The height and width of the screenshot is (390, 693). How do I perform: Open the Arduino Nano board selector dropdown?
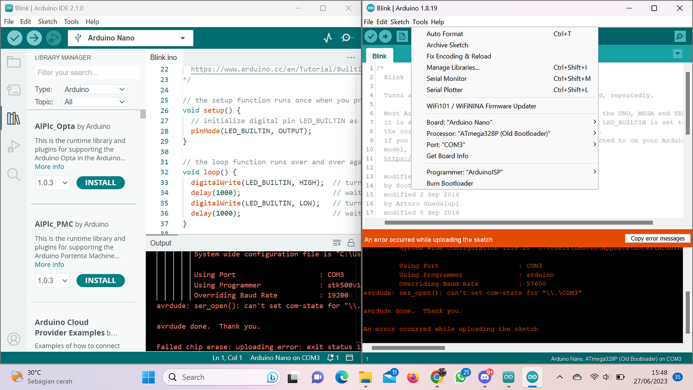click(x=131, y=38)
